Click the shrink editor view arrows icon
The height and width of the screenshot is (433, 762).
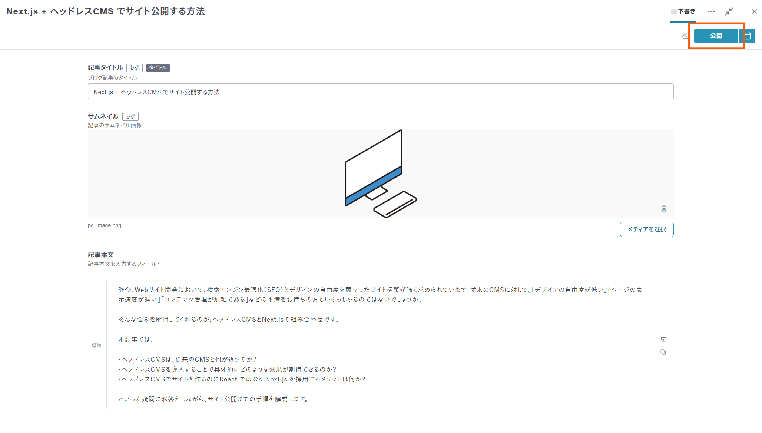[729, 11]
